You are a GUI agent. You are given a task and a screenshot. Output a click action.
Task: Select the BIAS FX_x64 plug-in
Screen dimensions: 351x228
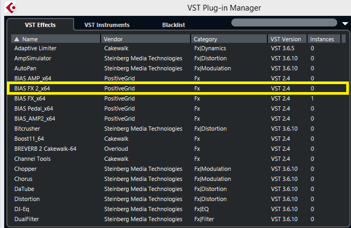click(x=178, y=98)
